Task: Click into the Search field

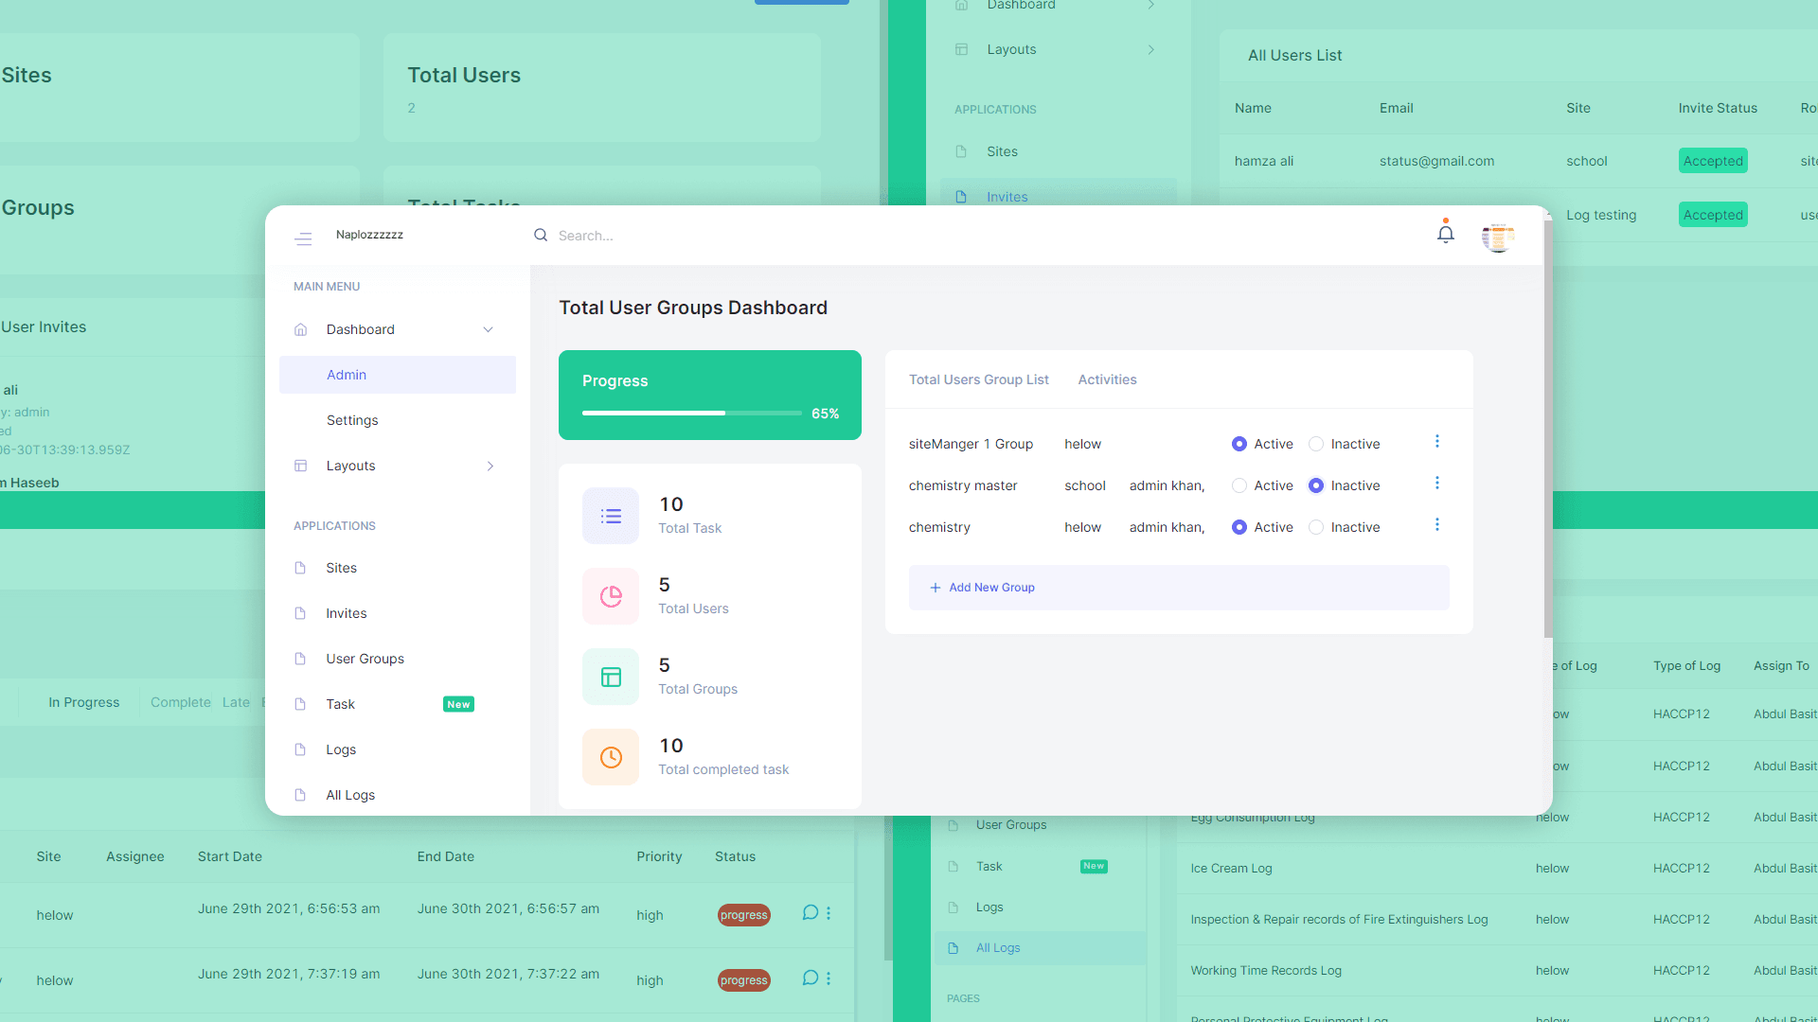Action: point(663,236)
